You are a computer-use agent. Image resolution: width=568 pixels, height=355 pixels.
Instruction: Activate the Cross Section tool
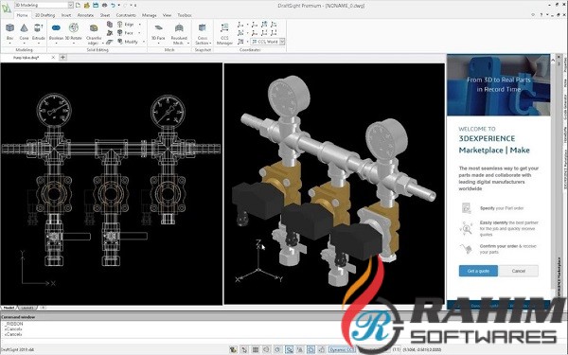point(203,33)
